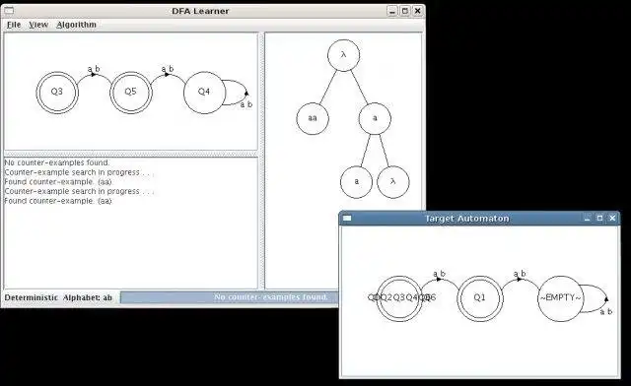Click the bottom λ leaf node
The image size is (631, 386).
click(393, 182)
